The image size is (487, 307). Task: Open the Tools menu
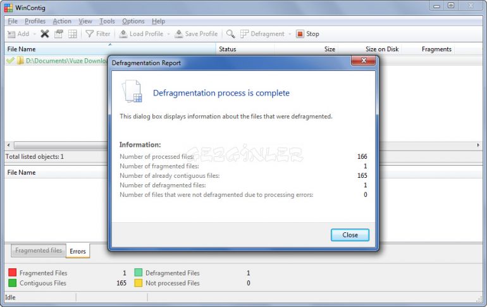tap(107, 21)
